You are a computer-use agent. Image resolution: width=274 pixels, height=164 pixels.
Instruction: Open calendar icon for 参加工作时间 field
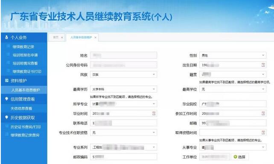[x=263, y=113]
